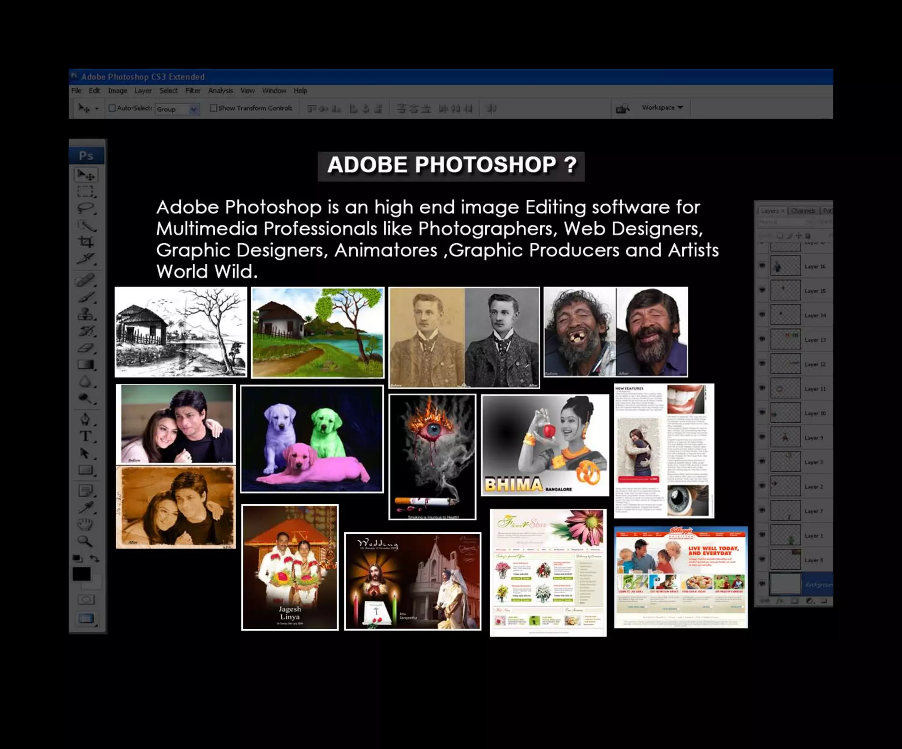Select Layer 9 in the Layers panel
The height and width of the screenshot is (749, 902).
tap(794, 438)
